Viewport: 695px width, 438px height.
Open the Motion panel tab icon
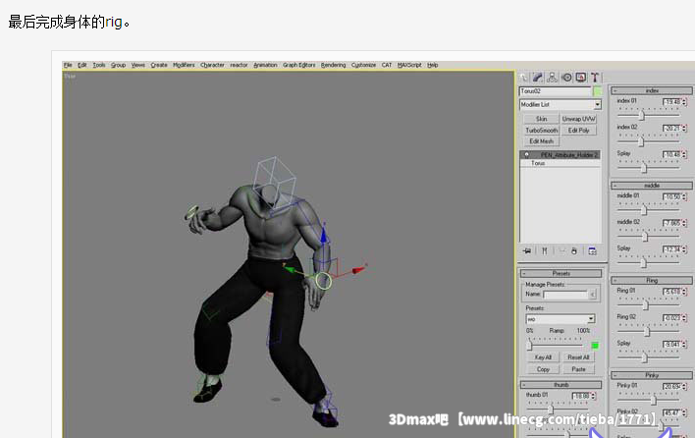coord(566,77)
